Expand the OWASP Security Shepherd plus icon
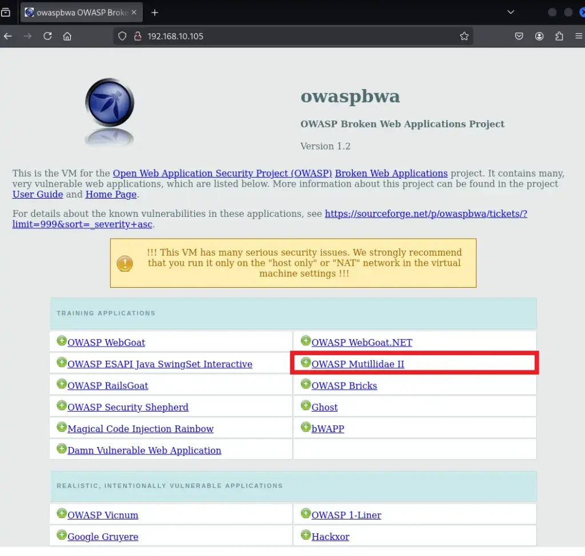This screenshot has height=556, width=585. (x=62, y=406)
